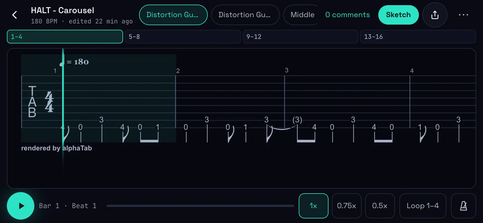Click the 'Bar 1 · Beat 1' position readout

[68, 206]
